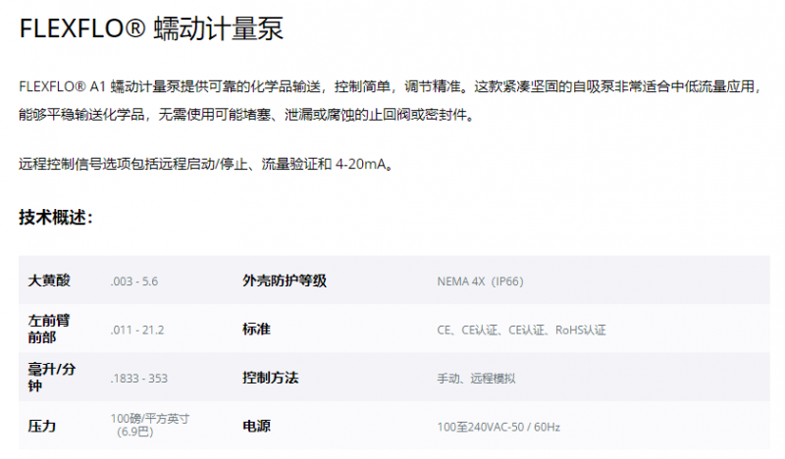Select the 手动、远程模拟 value
This screenshot has width=785, height=459.
(x=476, y=378)
